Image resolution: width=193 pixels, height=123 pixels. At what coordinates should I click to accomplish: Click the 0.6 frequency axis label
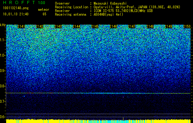pos(3,117)
